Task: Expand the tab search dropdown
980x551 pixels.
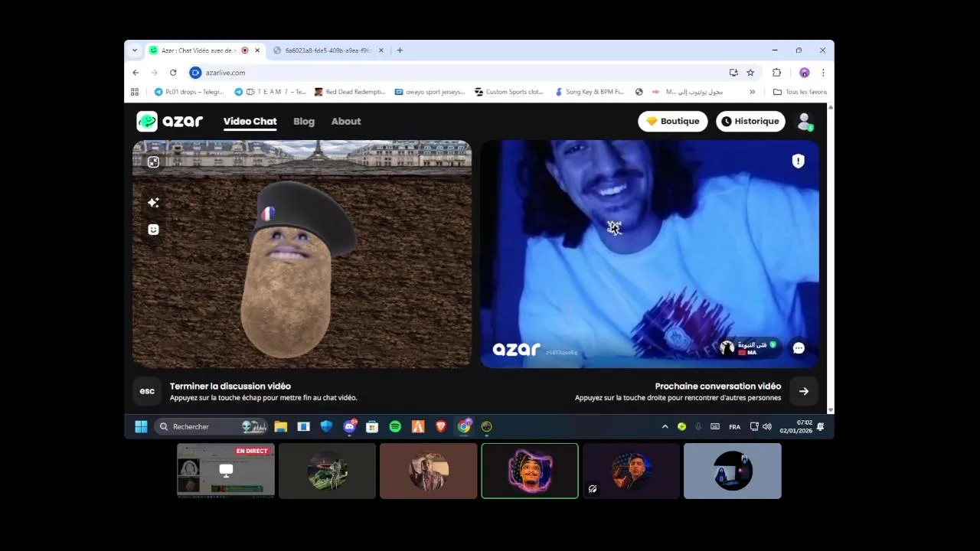Action: click(135, 51)
